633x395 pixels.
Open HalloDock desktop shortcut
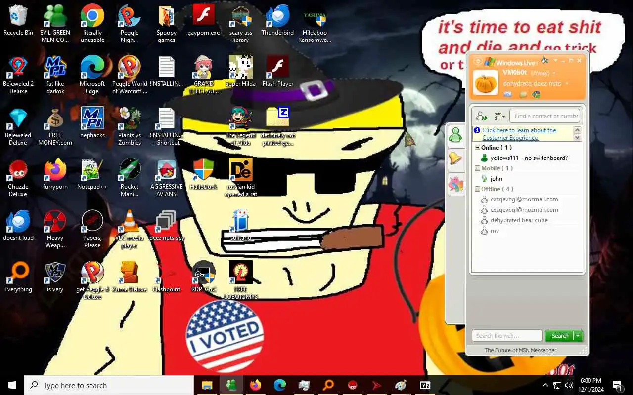click(x=204, y=174)
